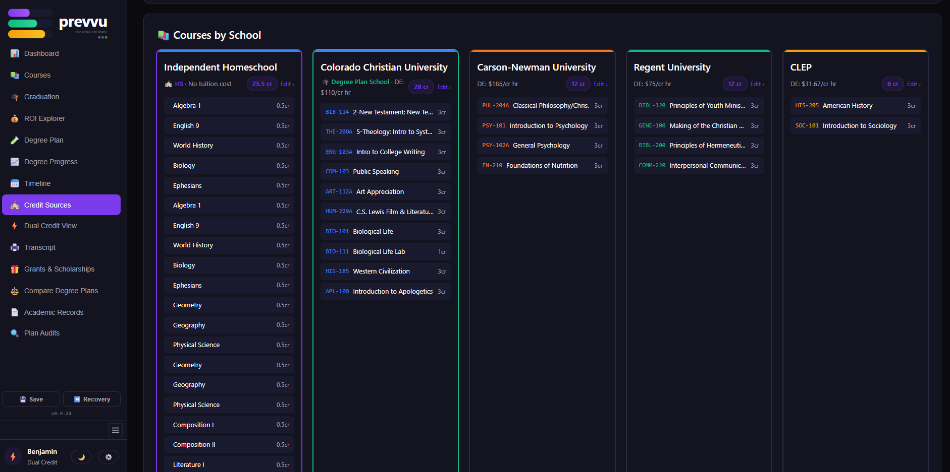Click the 28 cr badge
The image size is (950, 472).
pos(421,87)
